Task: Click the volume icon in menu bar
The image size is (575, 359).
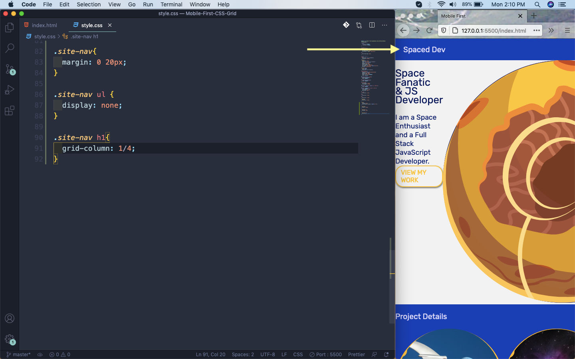Action: [453, 4]
